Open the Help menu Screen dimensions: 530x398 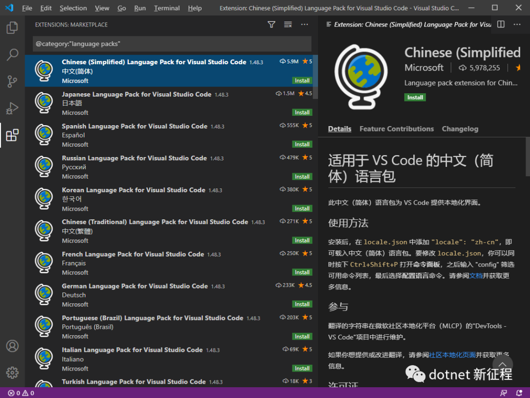(x=195, y=8)
